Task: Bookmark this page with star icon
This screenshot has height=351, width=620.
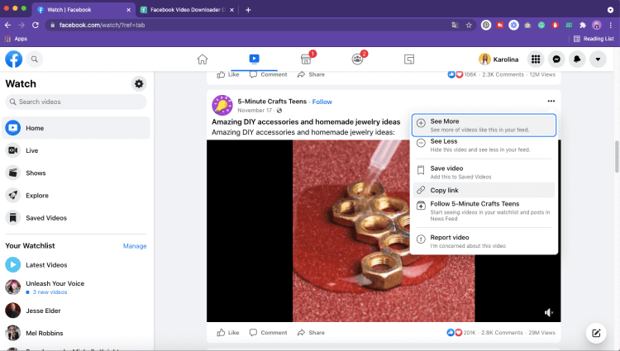Action: [469, 25]
